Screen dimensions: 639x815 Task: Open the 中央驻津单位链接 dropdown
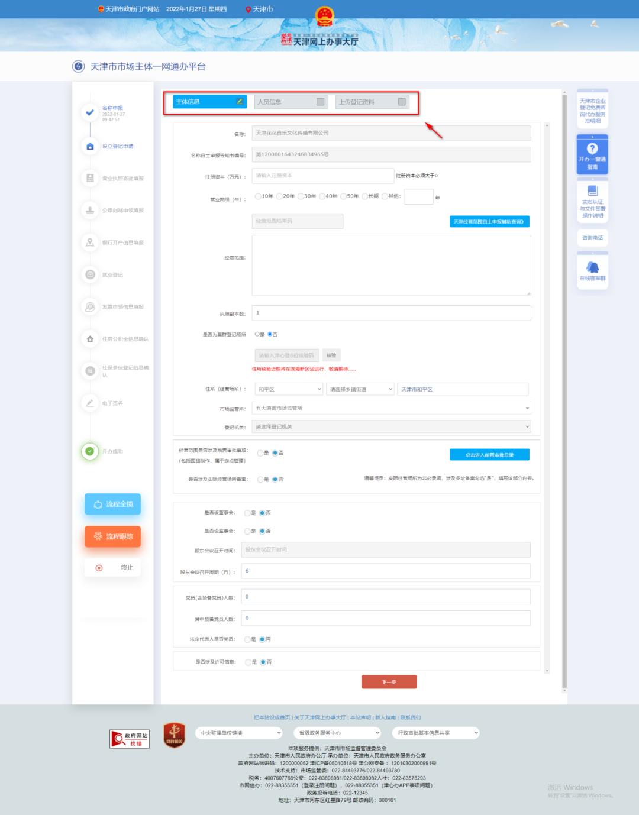[x=240, y=733]
